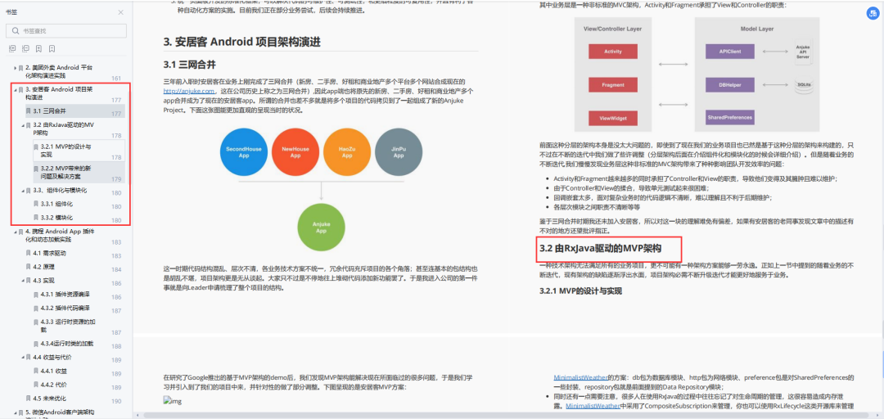
Task: Select bookmark 4.4.2 代价
Action: (53, 385)
